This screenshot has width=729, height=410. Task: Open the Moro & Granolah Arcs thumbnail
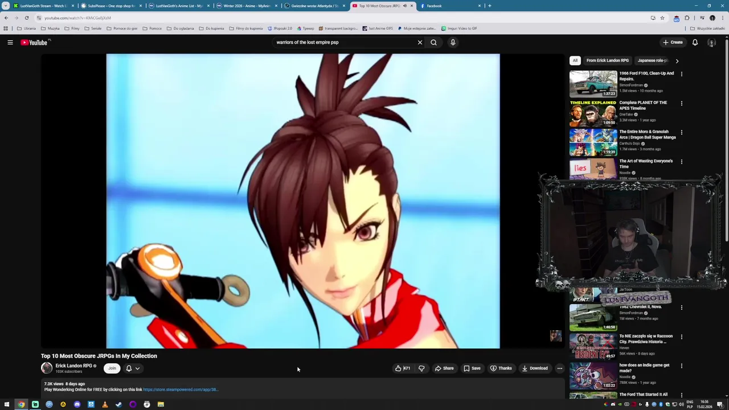coord(593,142)
